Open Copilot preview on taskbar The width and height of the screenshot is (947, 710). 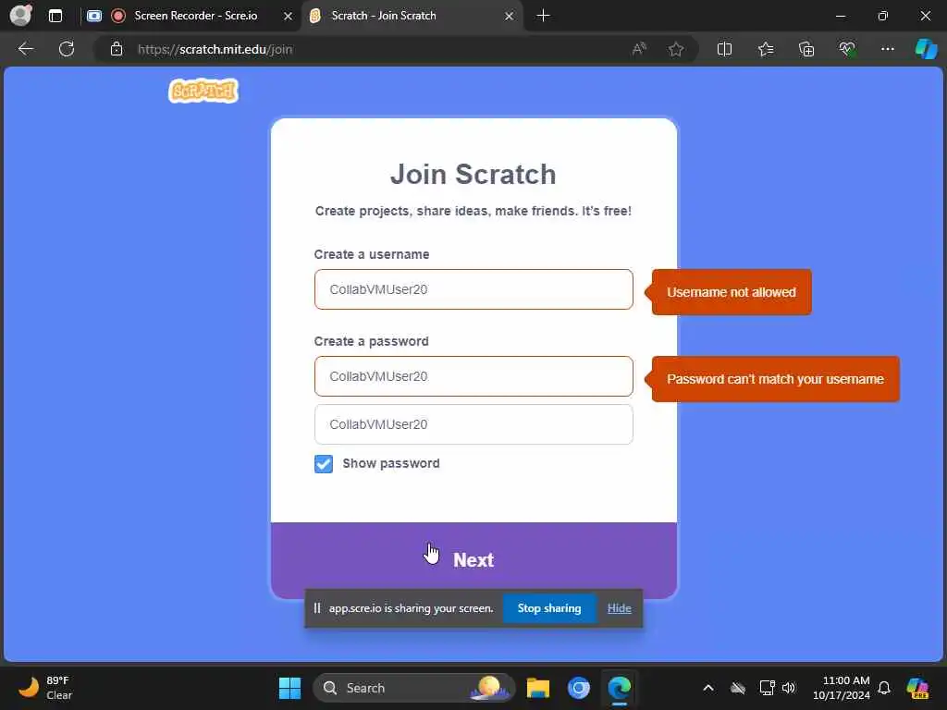[x=918, y=688]
